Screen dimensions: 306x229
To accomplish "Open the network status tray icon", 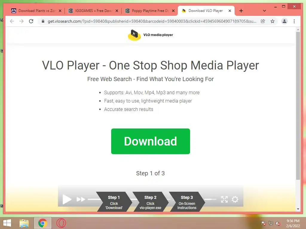I will tap(270, 223).
